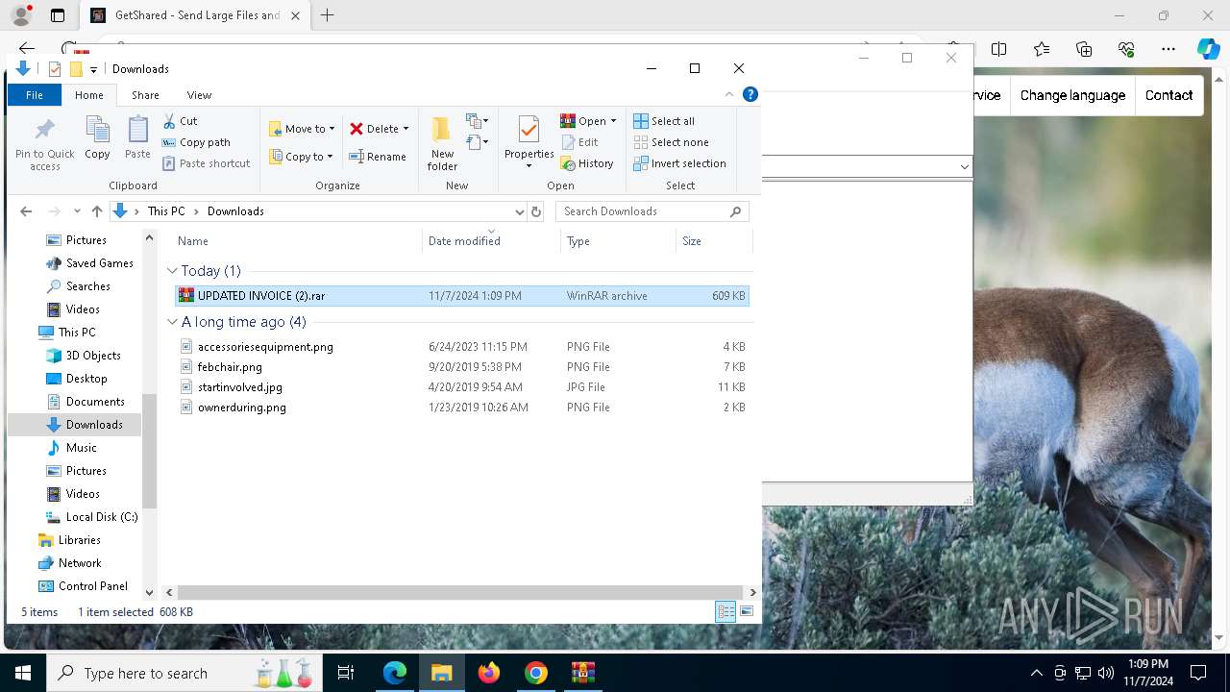Open Firefox from the taskbar
The height and width of the screenshot is (692, 1230).
(489, 674)
